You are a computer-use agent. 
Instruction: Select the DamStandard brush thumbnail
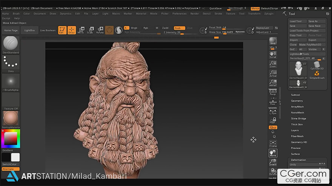(x=11, y=43)
